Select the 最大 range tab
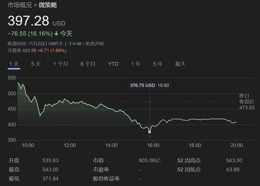This screenshot has height=186, width=260. point(180,64)
